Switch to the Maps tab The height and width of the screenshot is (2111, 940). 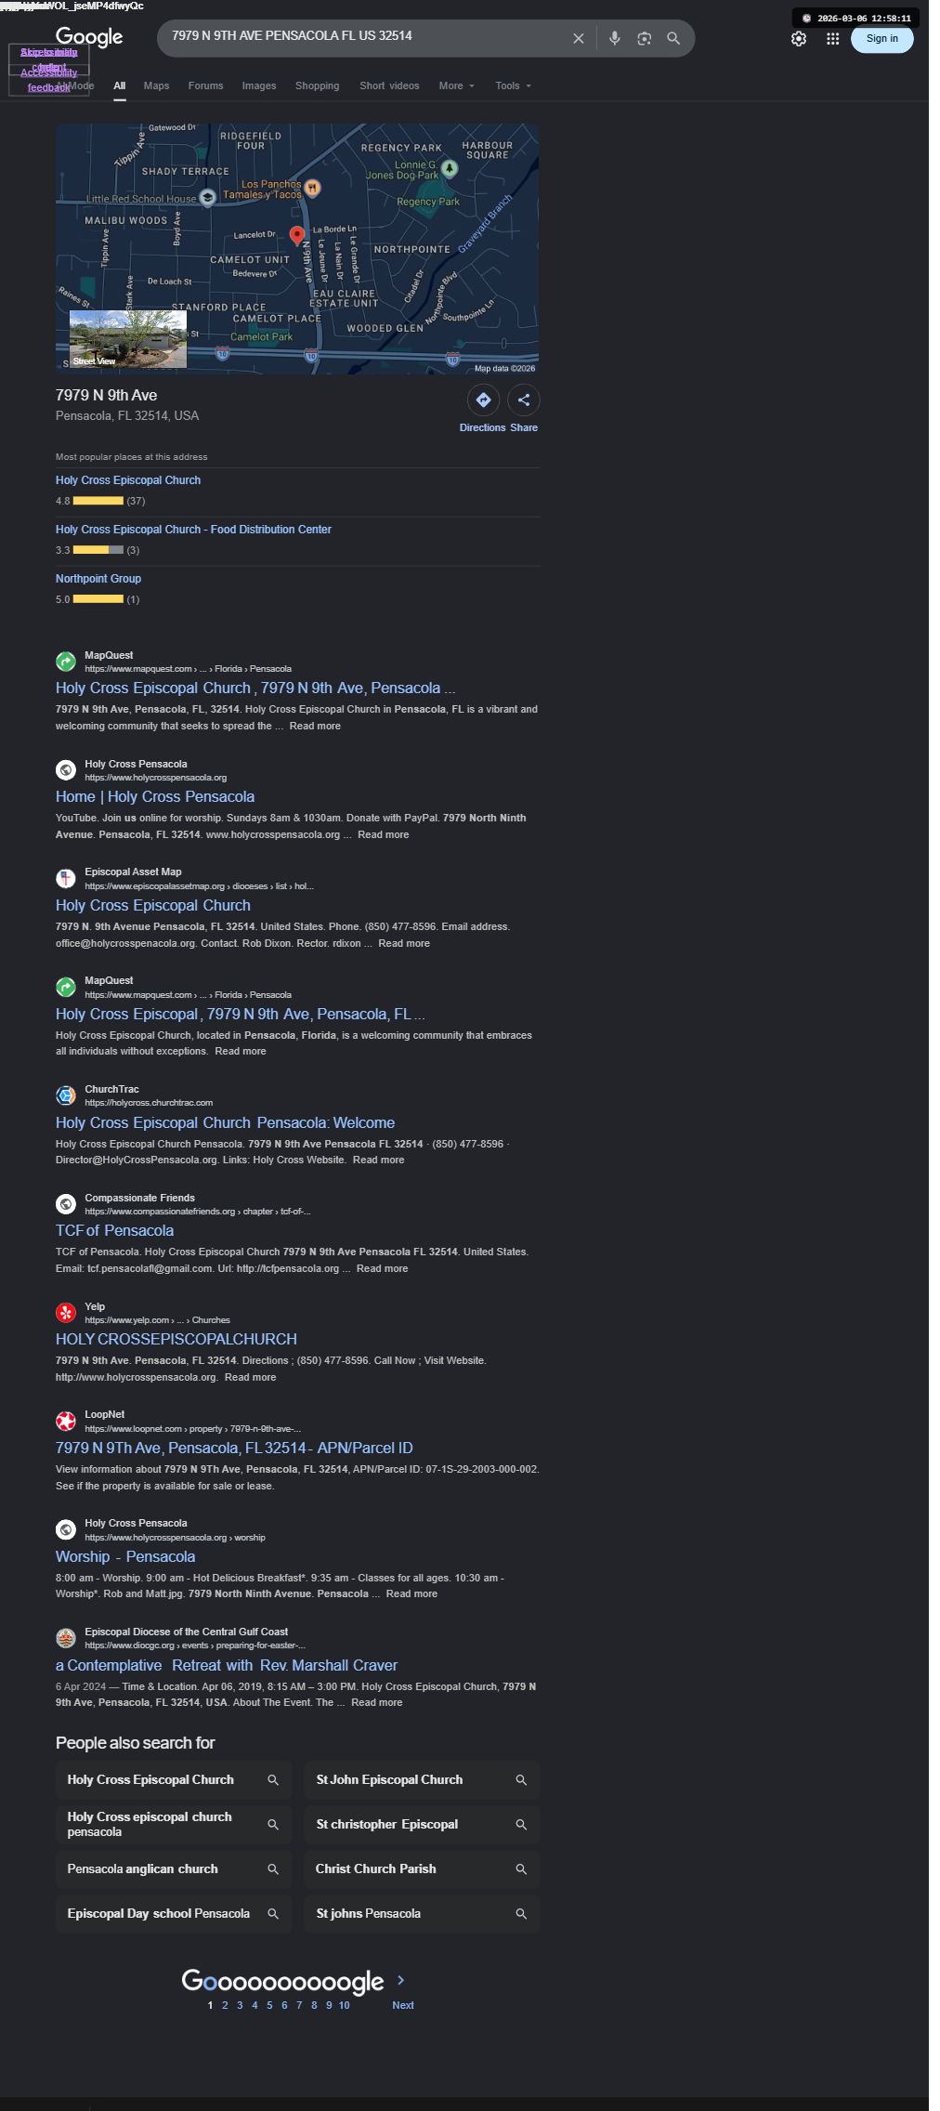tap(156, 85)
